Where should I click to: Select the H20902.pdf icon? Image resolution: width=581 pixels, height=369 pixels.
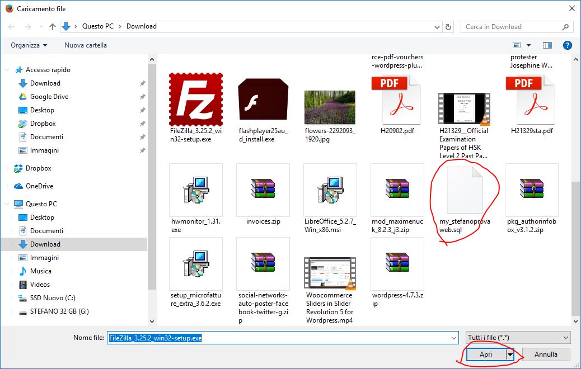[x=397, y=100]
